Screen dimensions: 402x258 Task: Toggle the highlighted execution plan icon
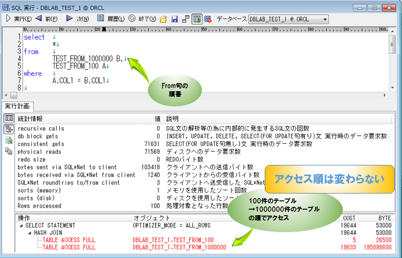coord(197,19)
